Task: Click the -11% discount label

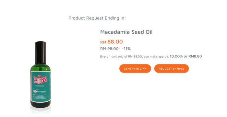Action: pos(126,49)
